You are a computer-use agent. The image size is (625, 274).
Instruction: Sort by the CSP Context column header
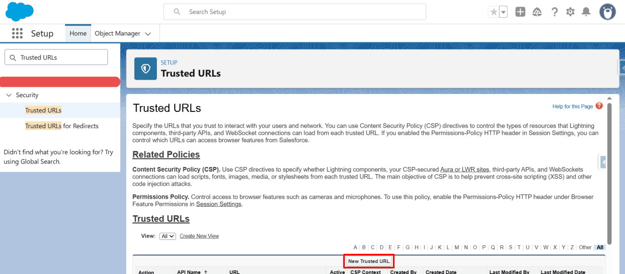coord(365,272)
